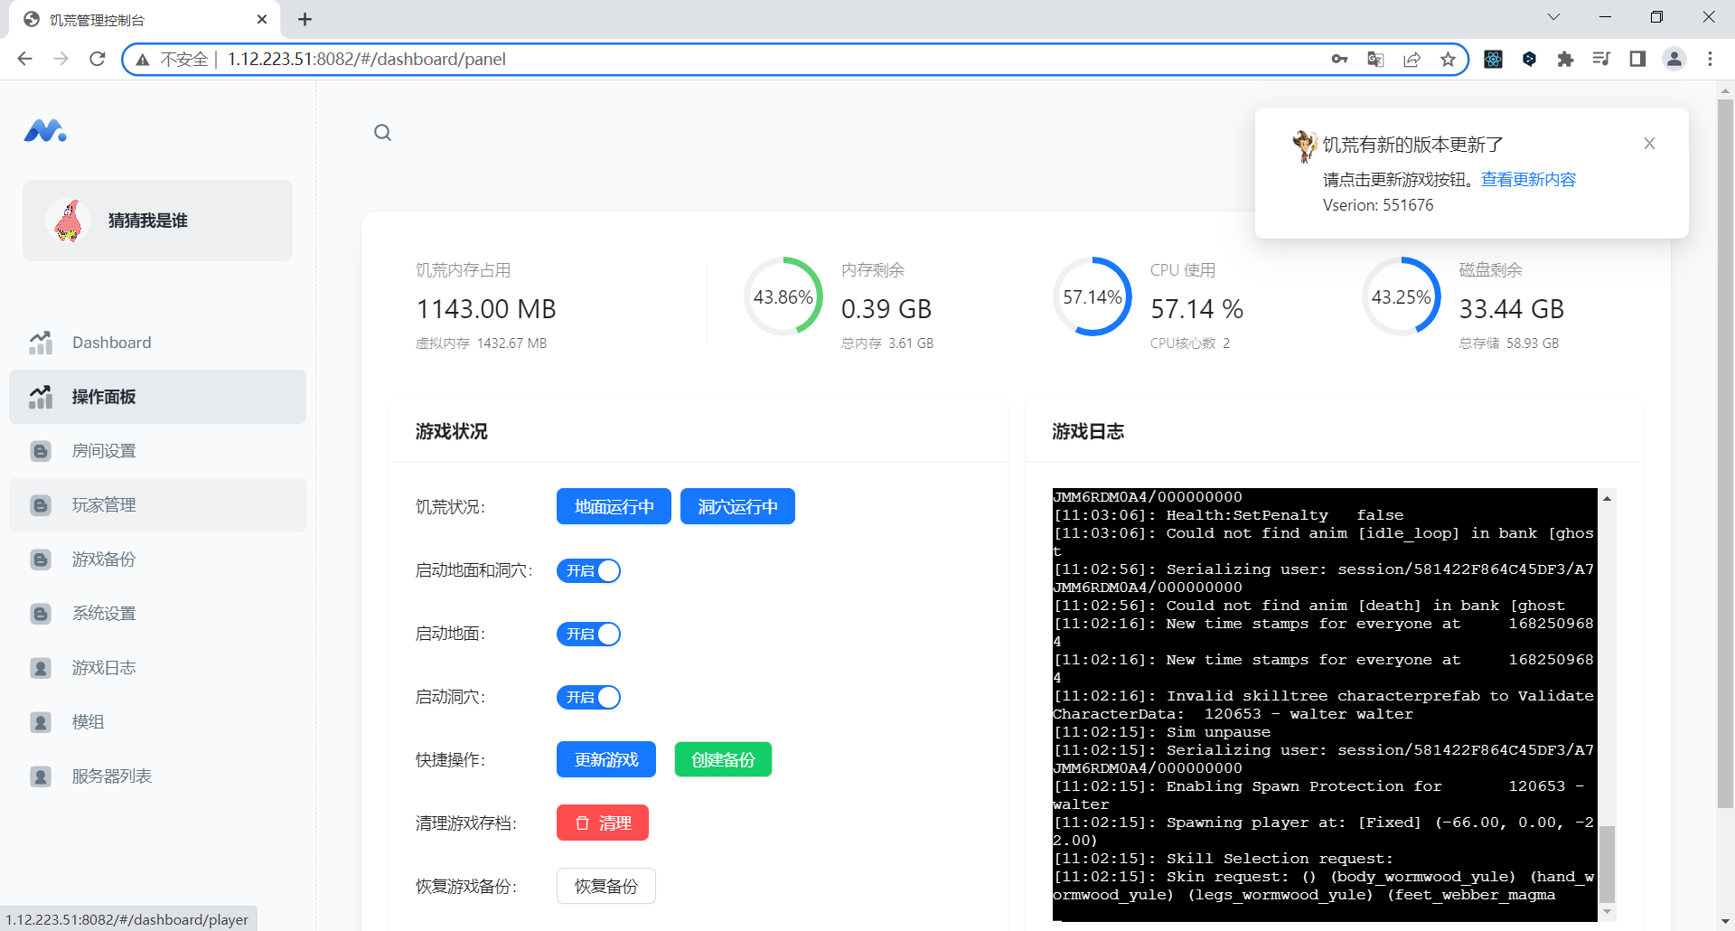This screenshot has height=931, width=1735.
Task: Click the 系统设置 sidebar icon
Action: [x=41, y=614]
